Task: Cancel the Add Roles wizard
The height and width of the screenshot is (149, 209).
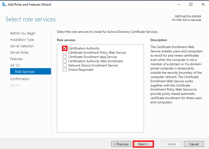Action: (194, 144)
